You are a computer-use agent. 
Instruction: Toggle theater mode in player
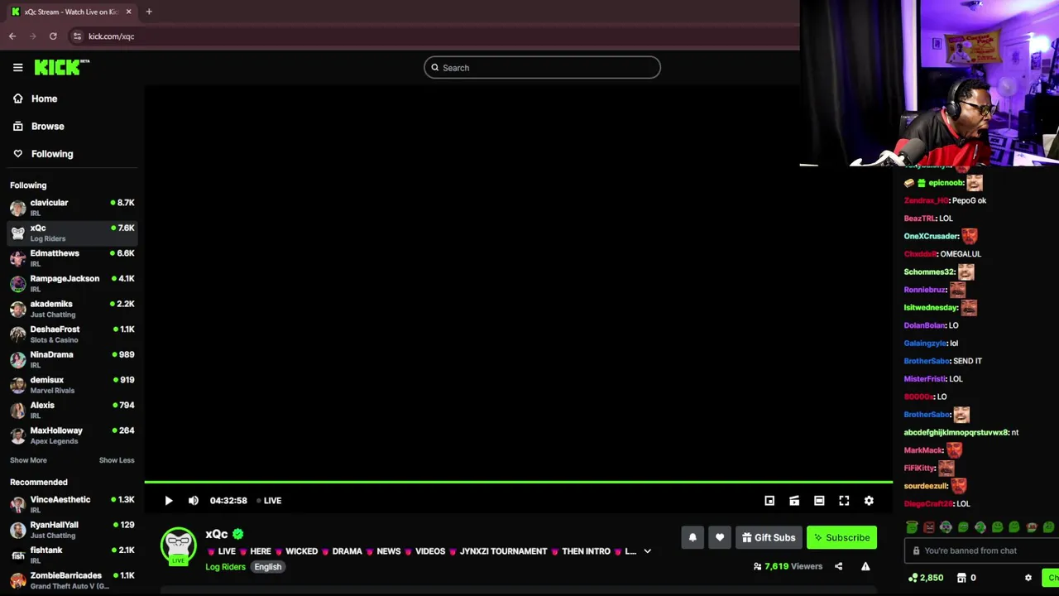(x=819, y=501)
